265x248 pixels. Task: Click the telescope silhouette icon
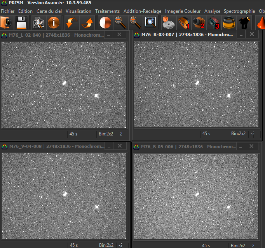tap(244, 23)
